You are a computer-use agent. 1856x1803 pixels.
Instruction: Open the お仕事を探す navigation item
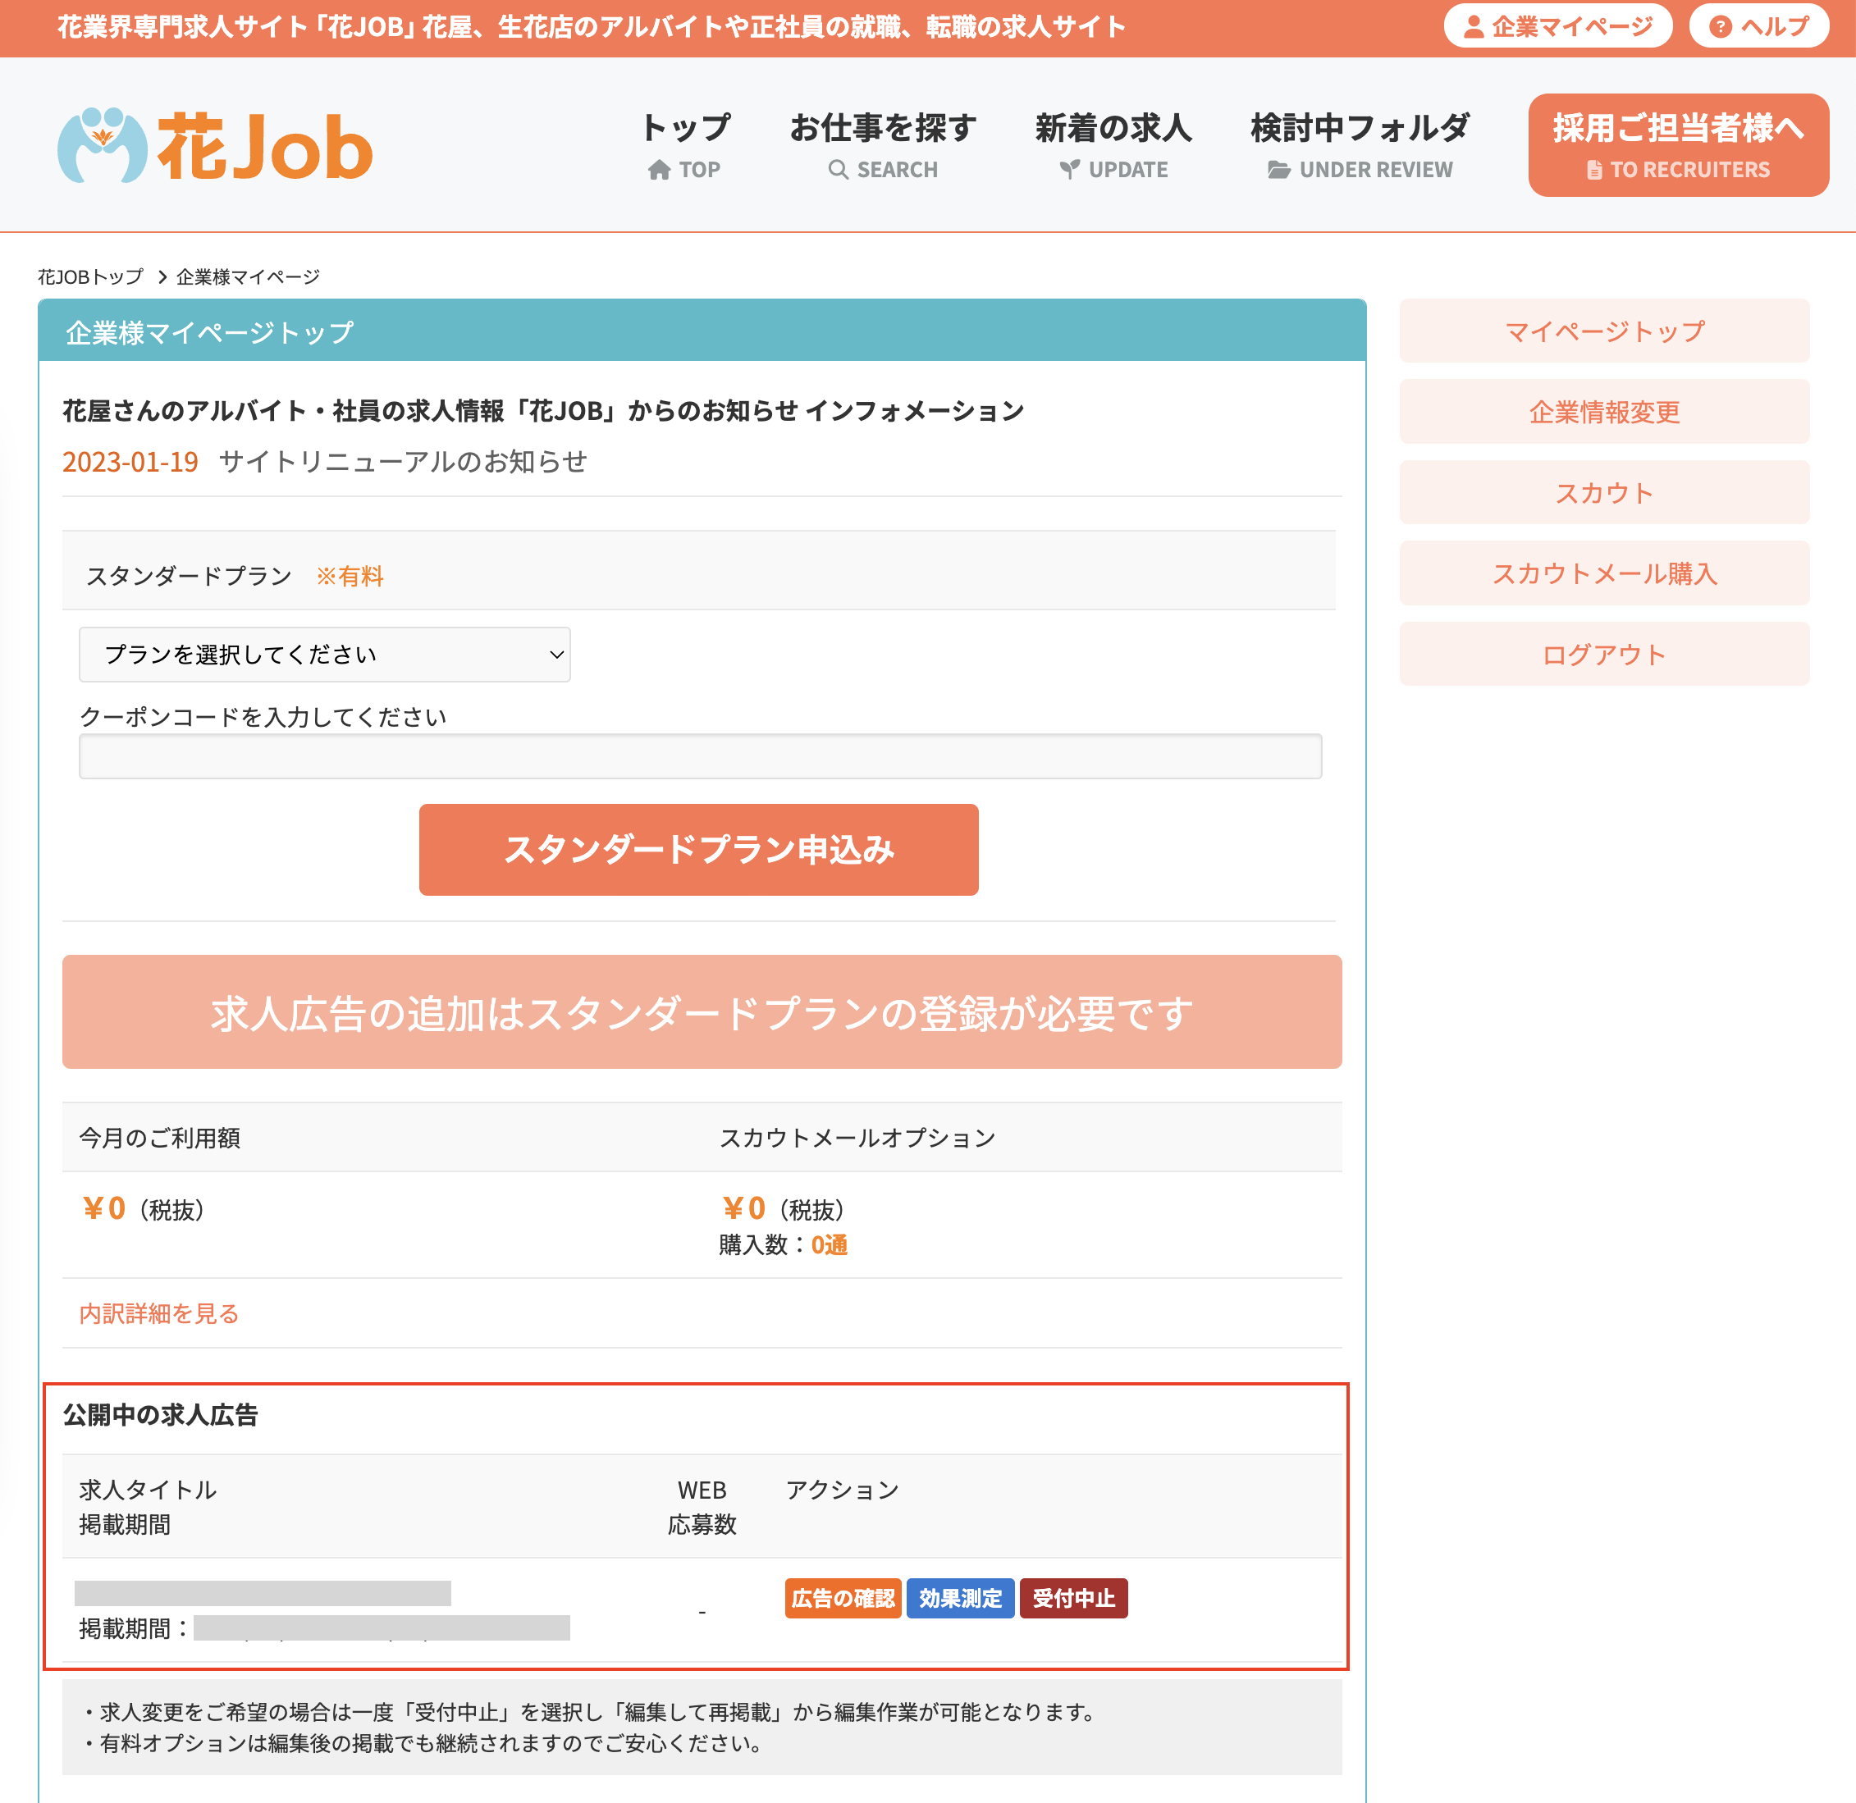click(x=883, y=127)
